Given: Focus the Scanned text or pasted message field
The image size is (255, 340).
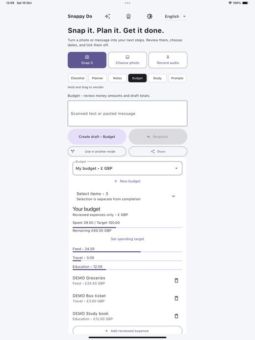Looking at the screenshot, I should click(127, 113).
